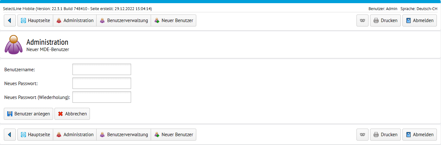
Task: Go to Administration in the bottom breadcrumb
Action: click(x=75, y=135)
